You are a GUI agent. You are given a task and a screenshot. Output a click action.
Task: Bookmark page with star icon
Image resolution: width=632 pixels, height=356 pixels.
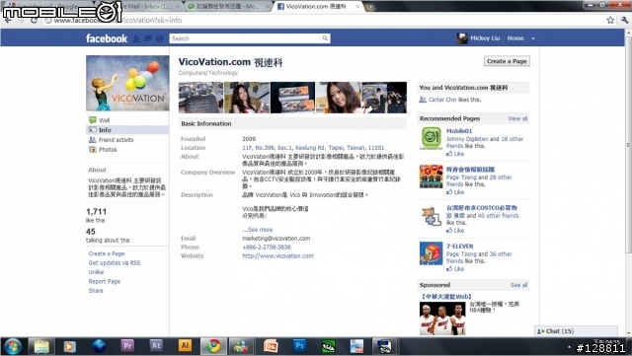610,20
